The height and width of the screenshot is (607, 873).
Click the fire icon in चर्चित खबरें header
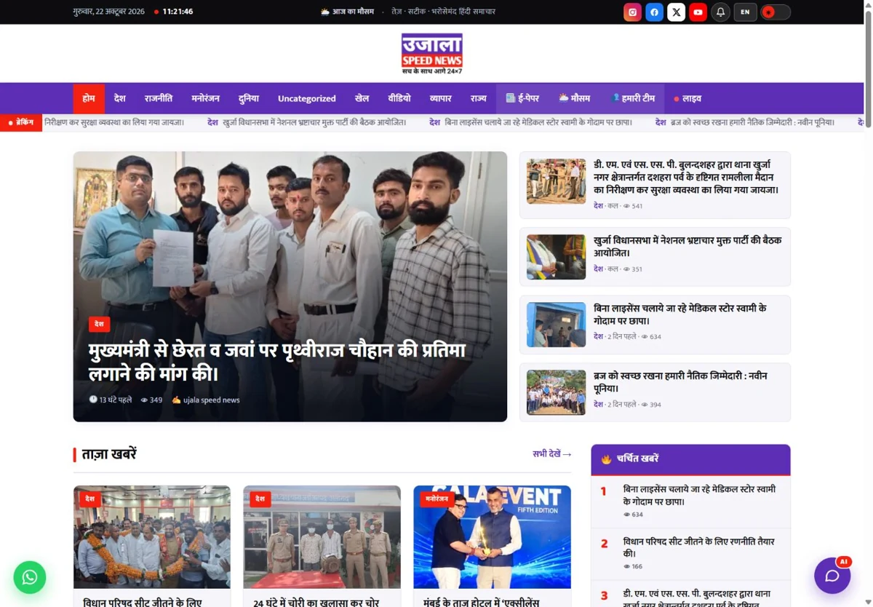click(x=606, y=459)
